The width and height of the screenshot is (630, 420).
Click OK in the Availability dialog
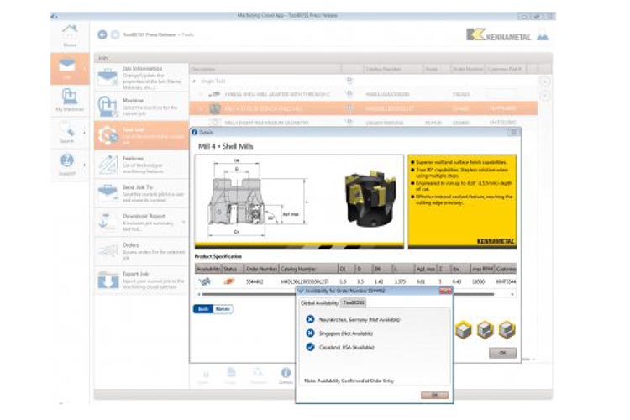click(434, 395)
